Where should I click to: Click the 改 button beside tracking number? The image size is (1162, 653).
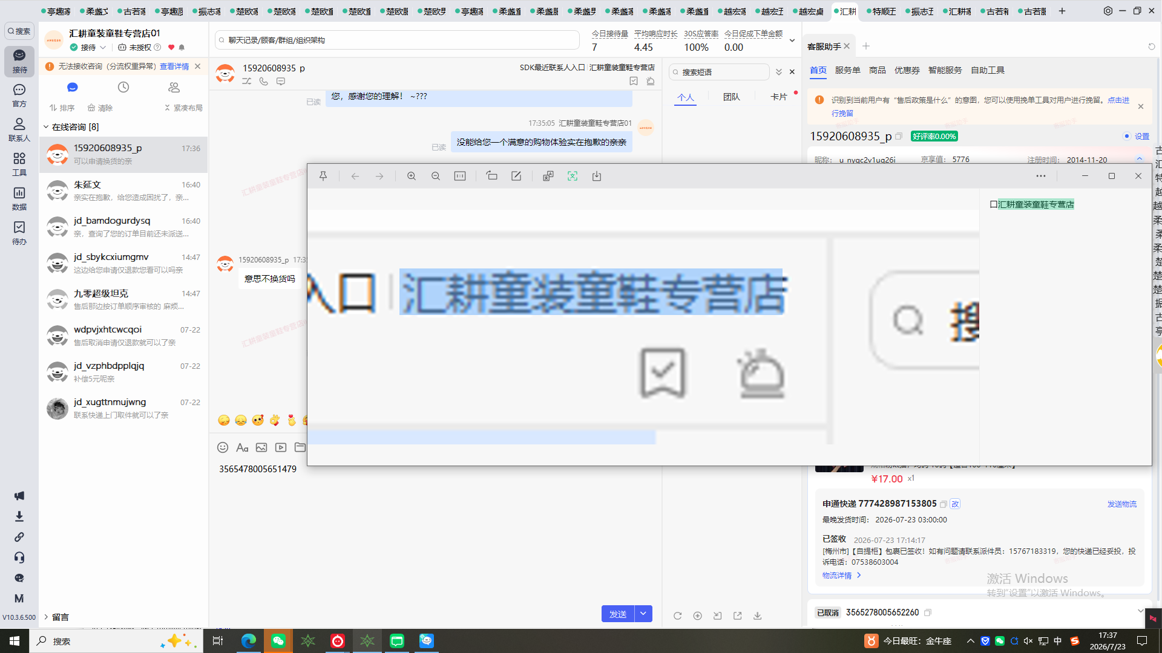coord(955,504)
